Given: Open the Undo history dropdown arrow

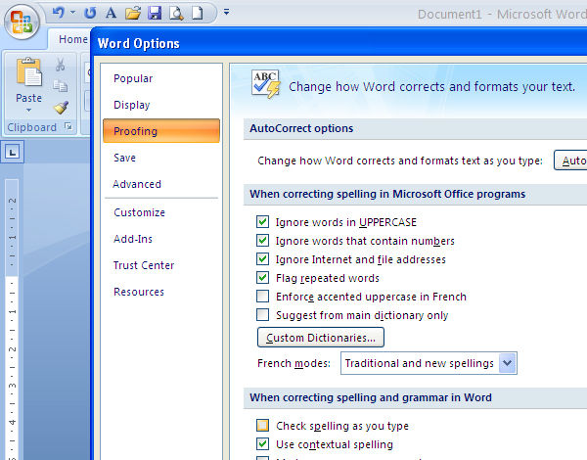Looking at the screenshot, I should (x=72, y=13).
